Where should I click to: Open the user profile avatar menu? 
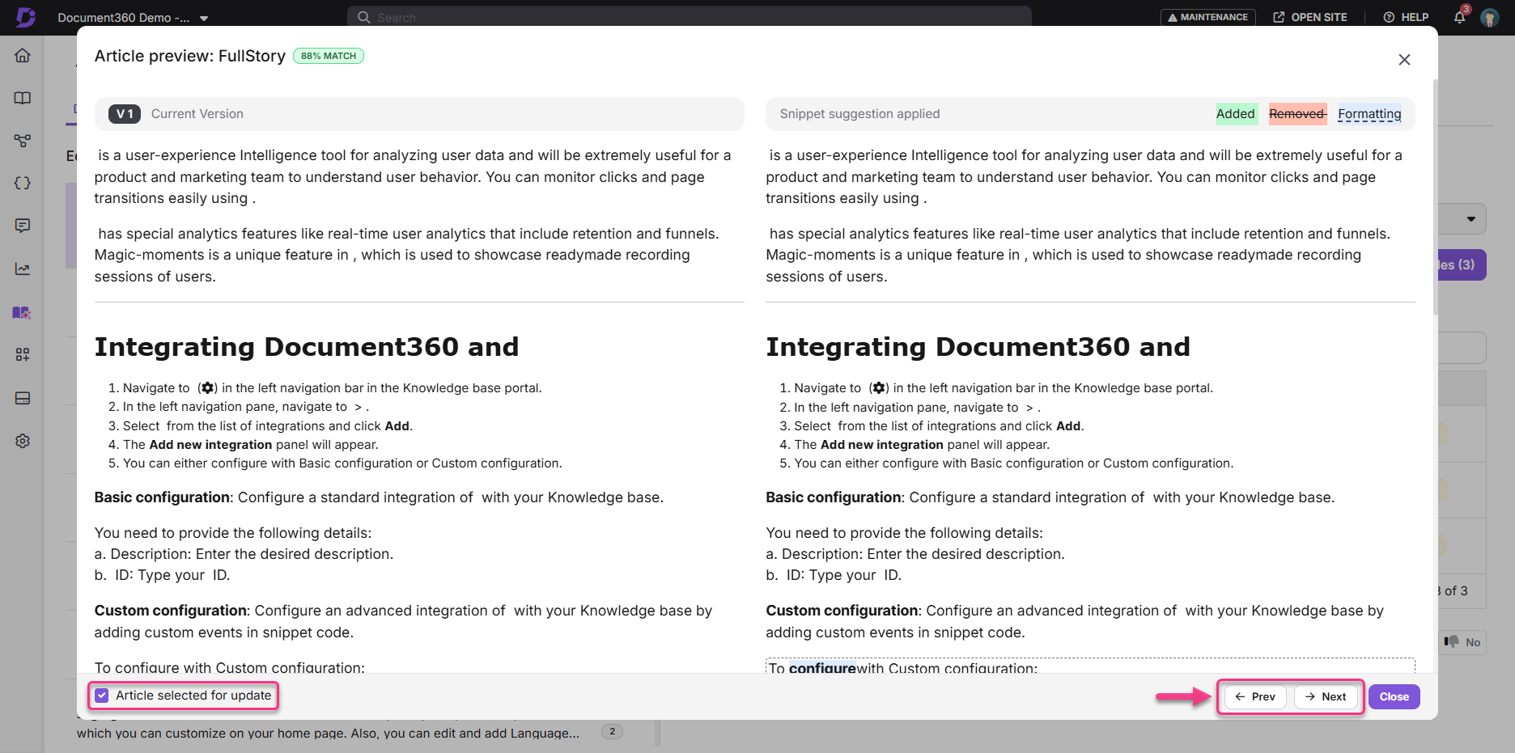(1490, 17)
